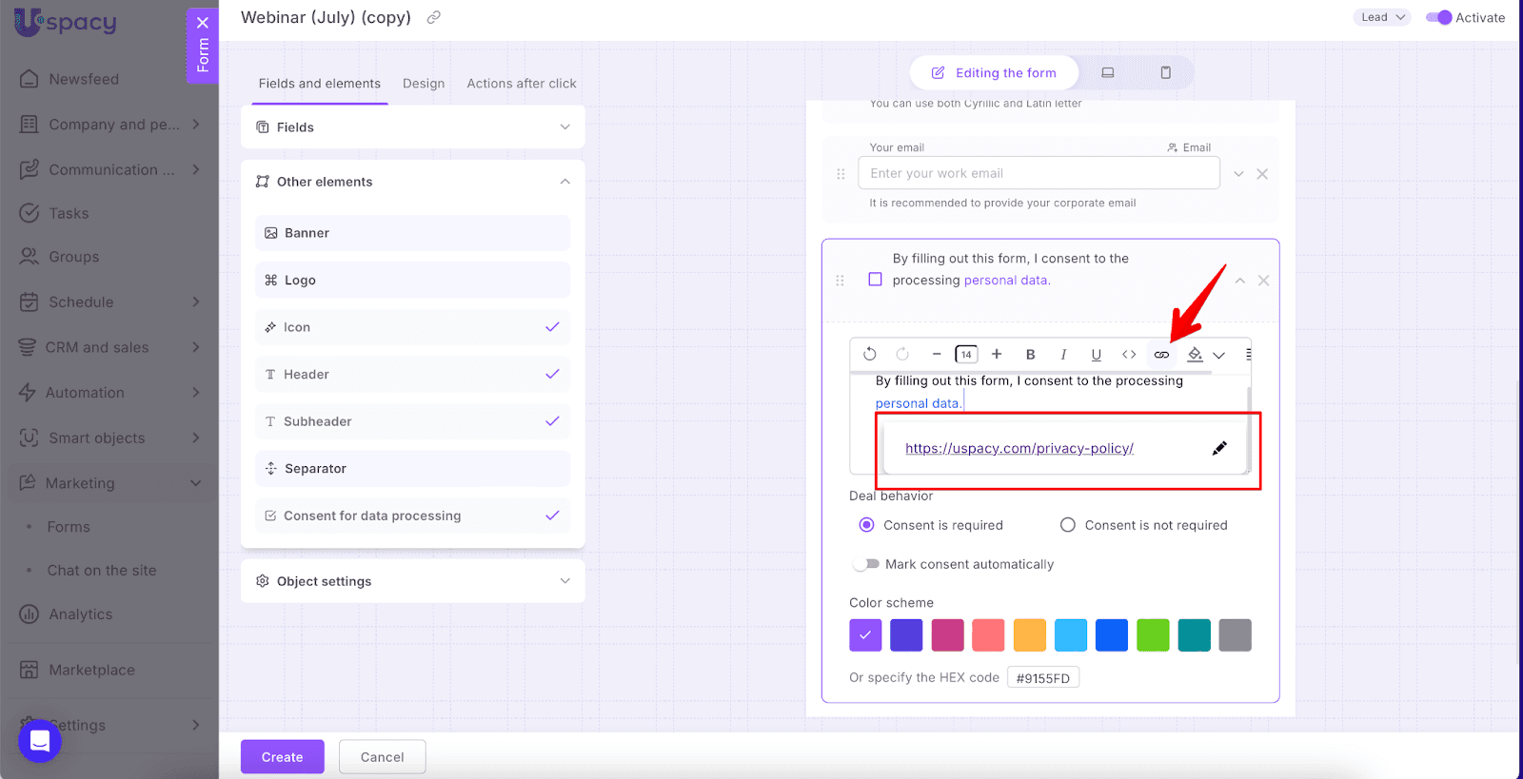Click the Create button
The height and width of the screenshot is (779, 1523).
point(282,757)
